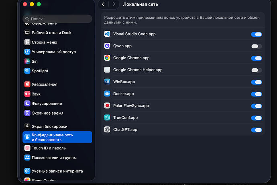Image resolution: width=277 pixels, height=185 pixels.
Task: Click the Рабочий стол и Dock sidebar icon
Action: pos(27,32)
